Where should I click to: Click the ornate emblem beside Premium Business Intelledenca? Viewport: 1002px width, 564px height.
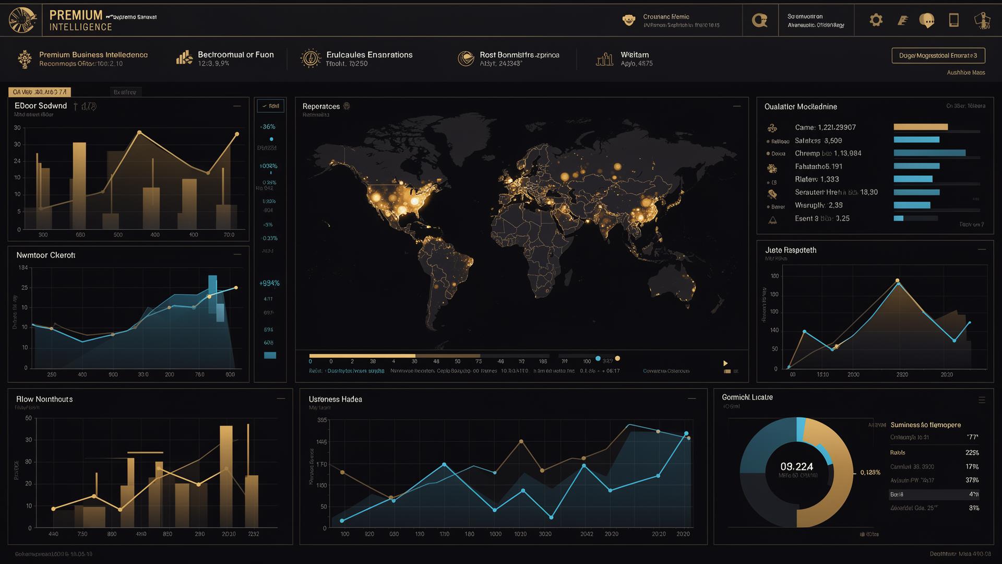pos(24,58)
